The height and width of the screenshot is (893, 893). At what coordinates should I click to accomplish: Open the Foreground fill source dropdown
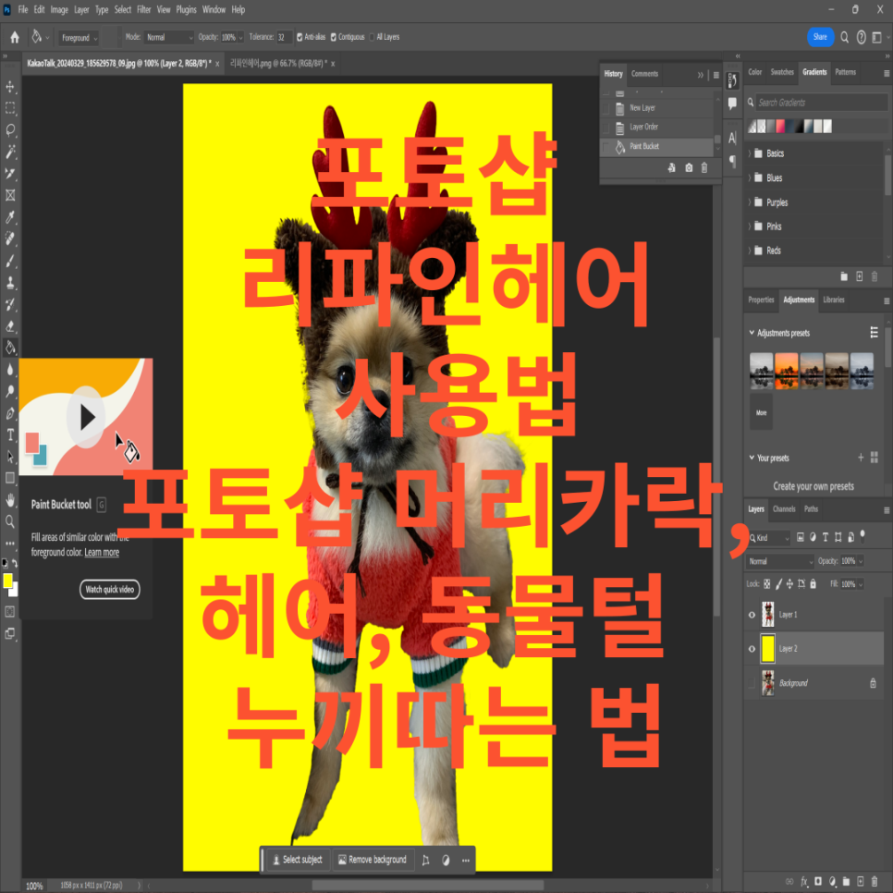point(80,38)
